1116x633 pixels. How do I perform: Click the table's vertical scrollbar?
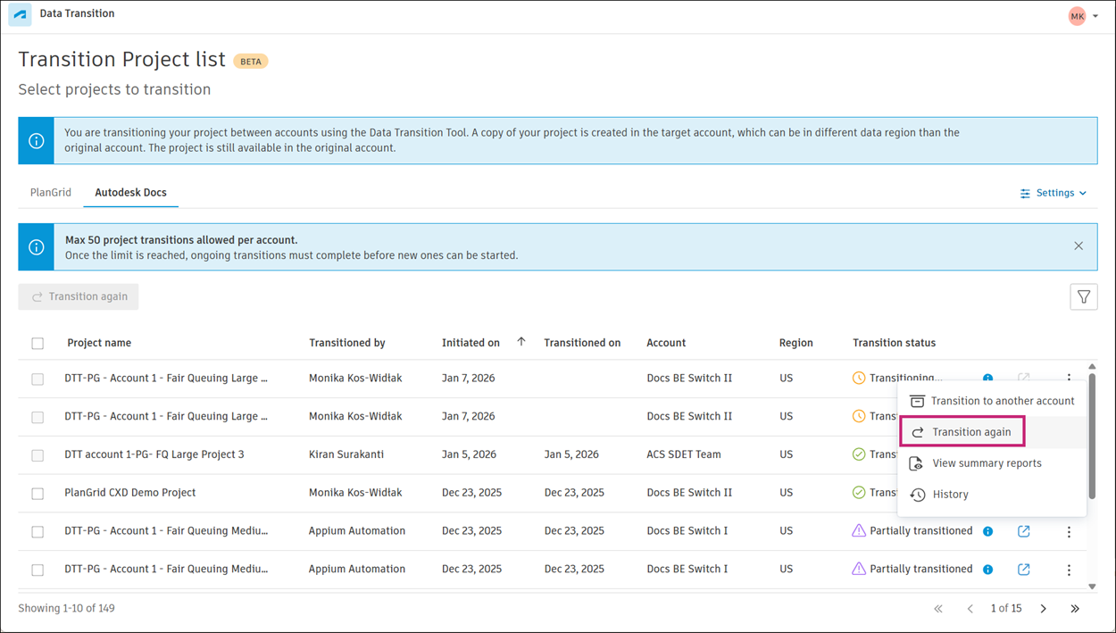coord(1091,437)
